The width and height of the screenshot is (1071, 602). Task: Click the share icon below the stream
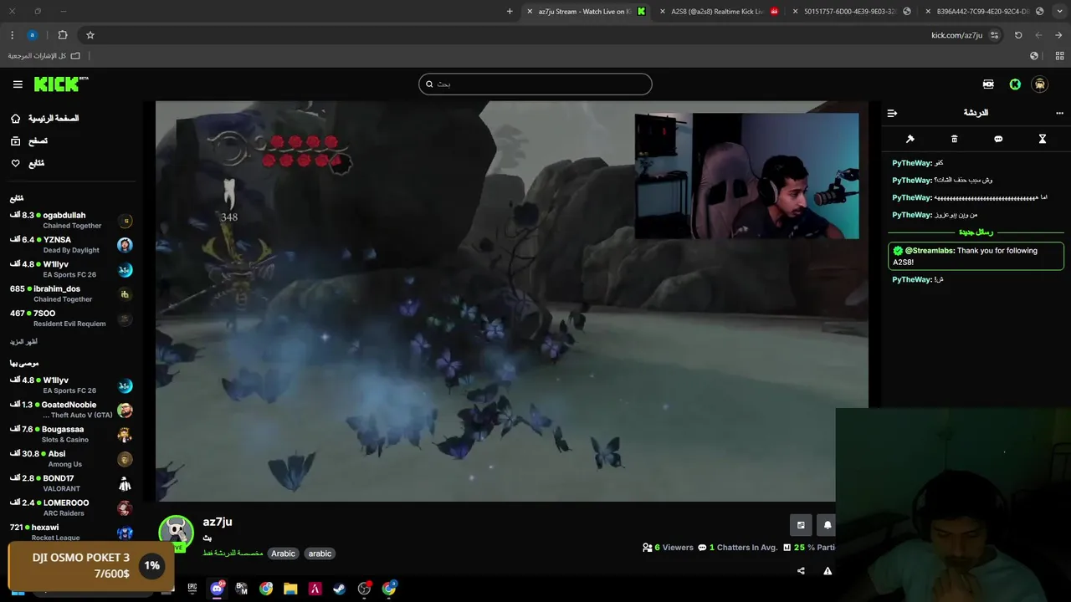click(801, 571)
